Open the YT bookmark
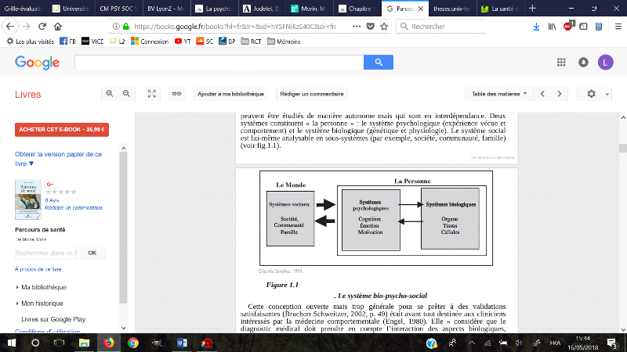 [183, 41]
